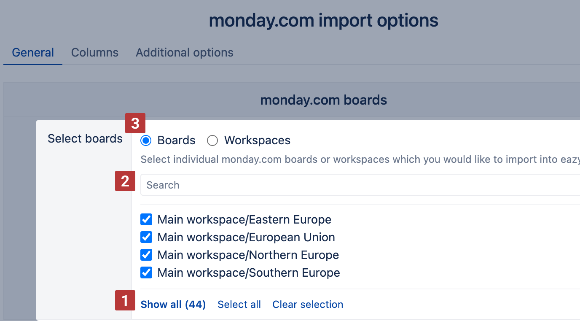Deselect Main workspace/Northern Europe checkbox
This screenshot has height=321, width=580.
(146, 255)
